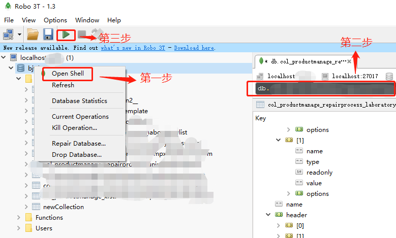Choose Drop Database... from context menu

pyautogui.click(x=77, y=155)
